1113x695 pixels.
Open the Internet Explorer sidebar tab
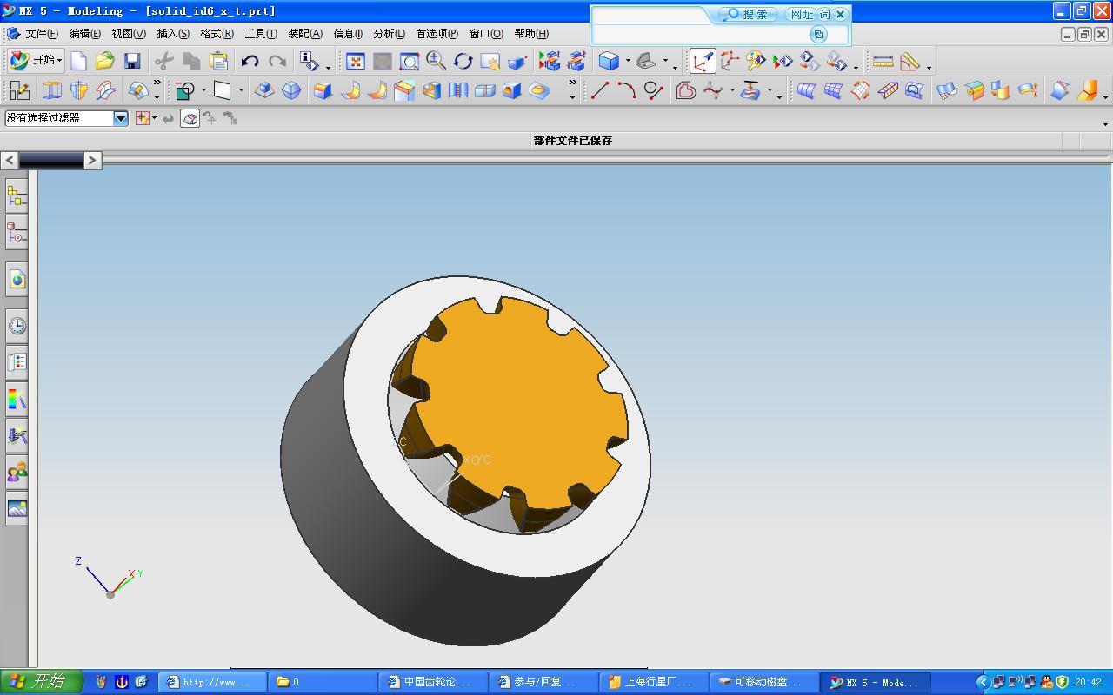(x=17, y=279)
